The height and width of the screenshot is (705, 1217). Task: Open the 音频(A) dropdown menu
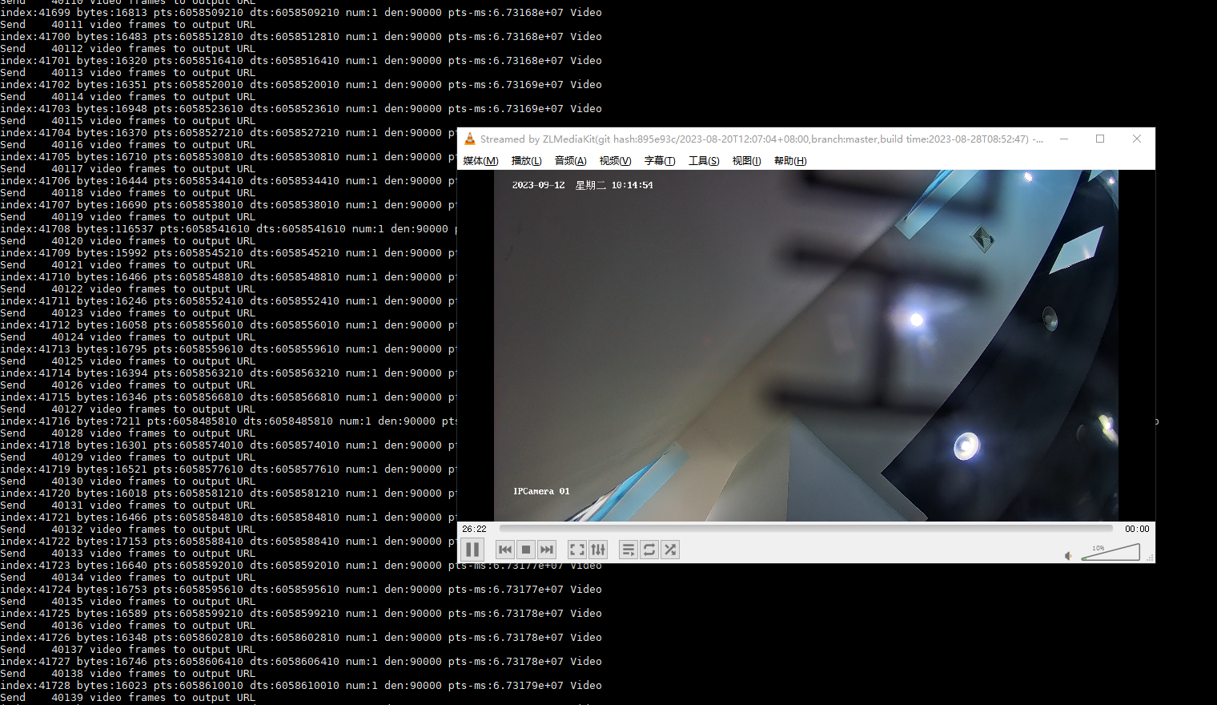(x=569, y=160)
